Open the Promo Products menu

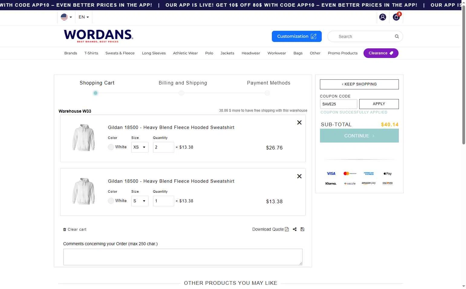point(343,53)
